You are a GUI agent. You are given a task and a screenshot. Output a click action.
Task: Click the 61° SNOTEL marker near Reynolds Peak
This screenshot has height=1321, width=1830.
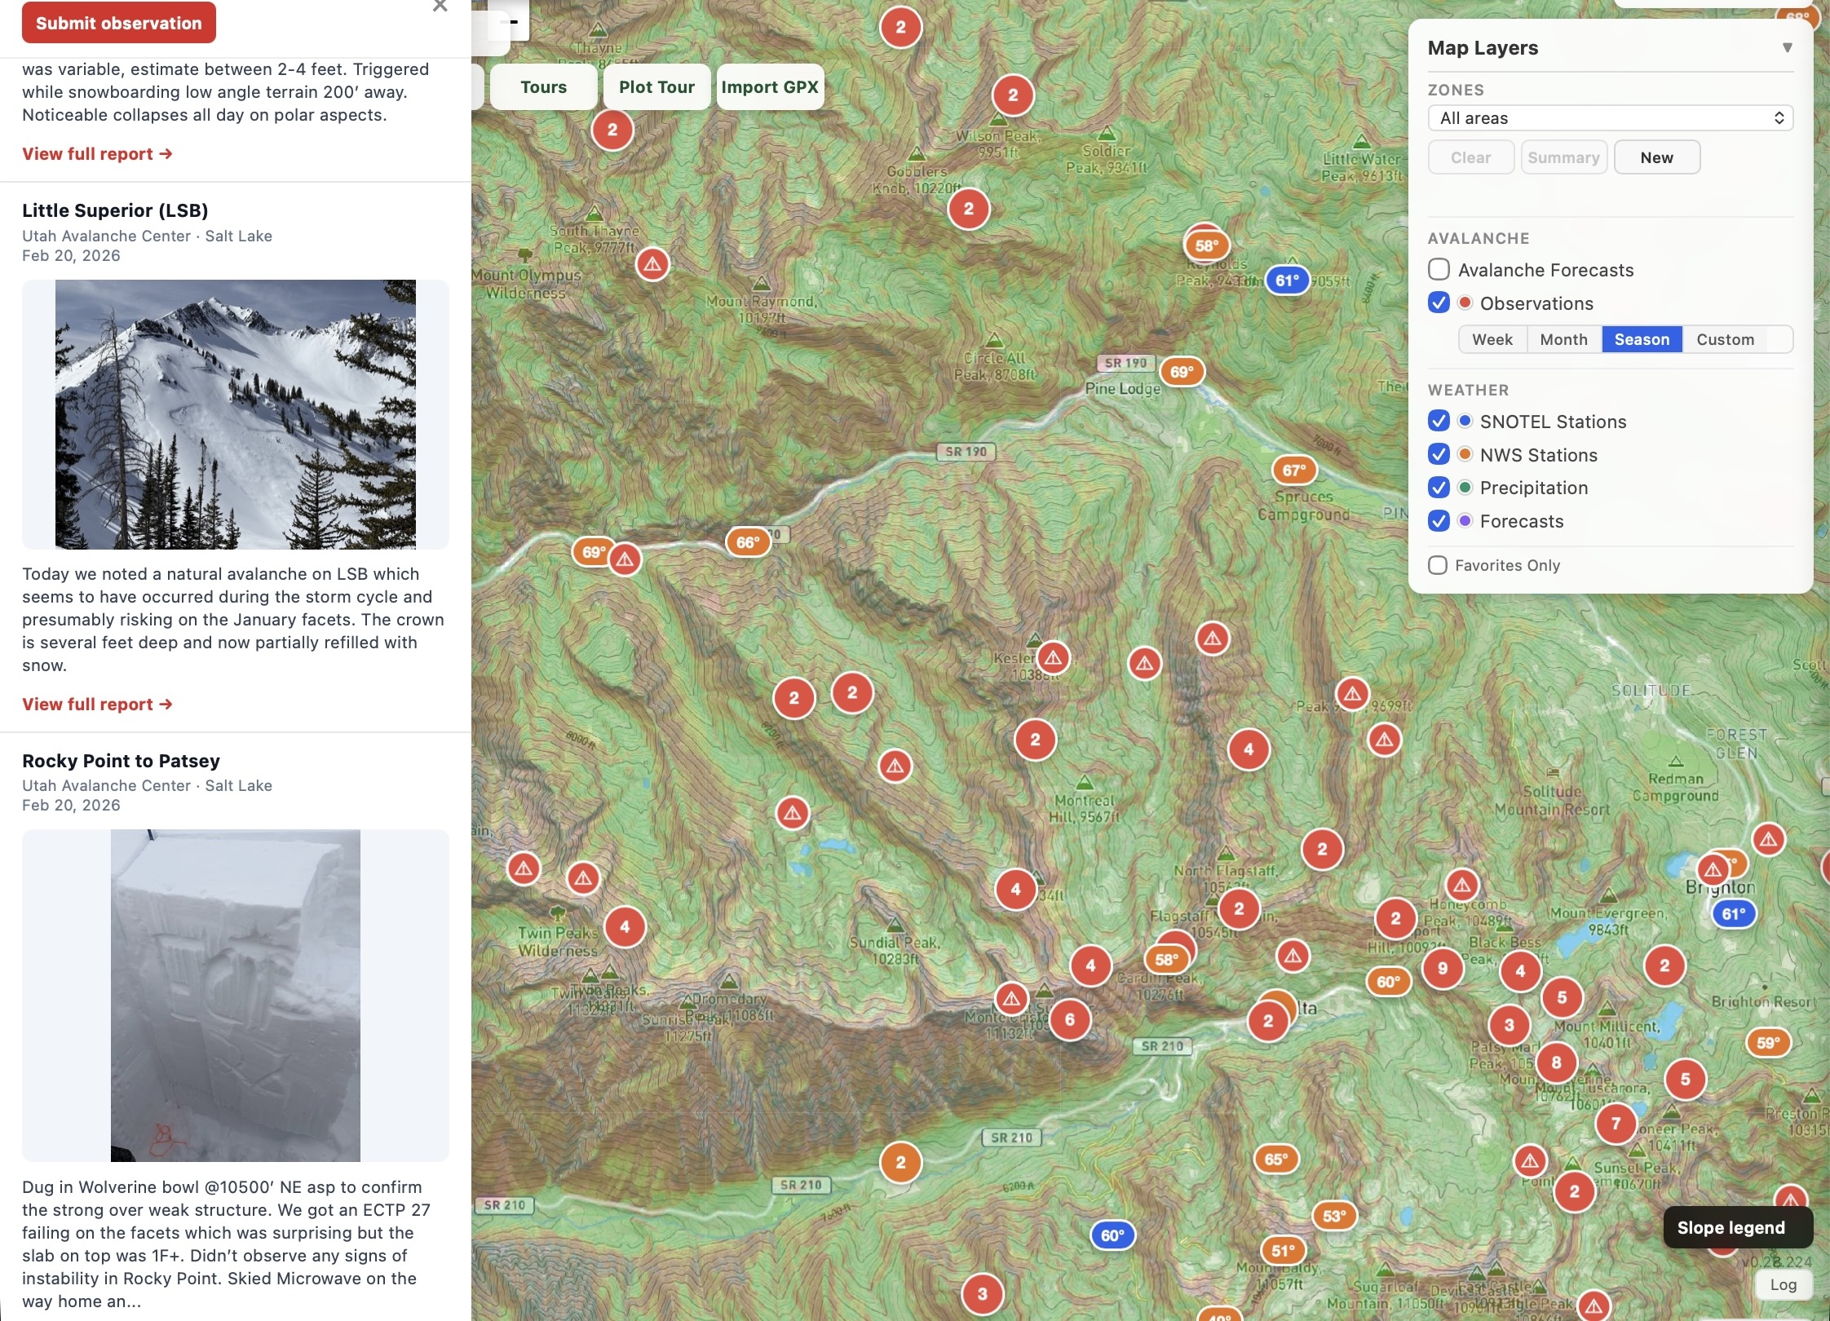point(1287,281)
